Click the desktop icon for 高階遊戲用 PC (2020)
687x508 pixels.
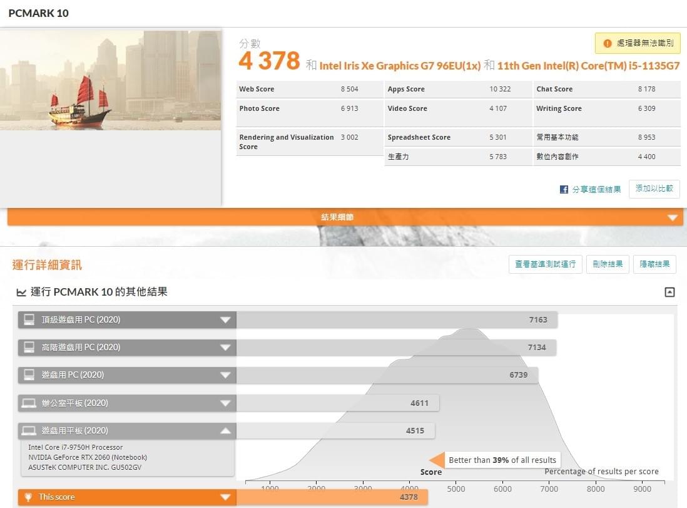coord(29,347)
